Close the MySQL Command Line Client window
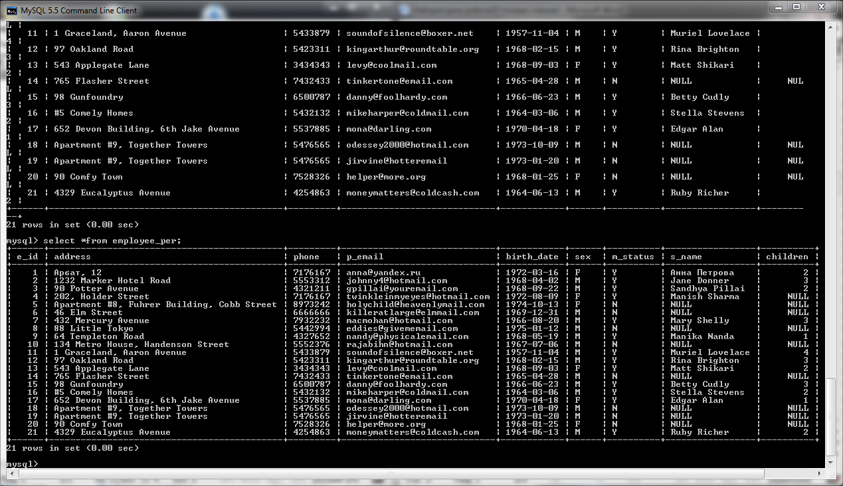Screen dimensions: 843x486 pyautogui.click(x=821, y=7)
